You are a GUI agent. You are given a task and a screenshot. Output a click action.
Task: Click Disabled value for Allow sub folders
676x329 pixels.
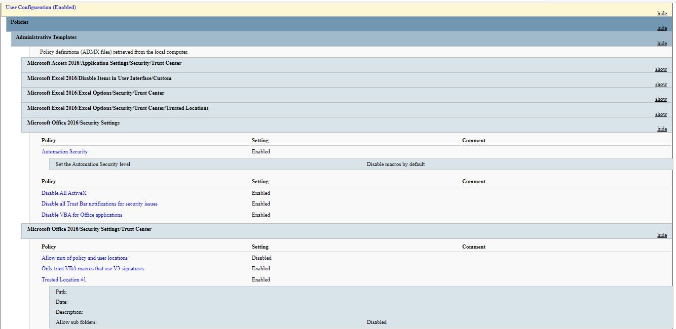(377, 322)
